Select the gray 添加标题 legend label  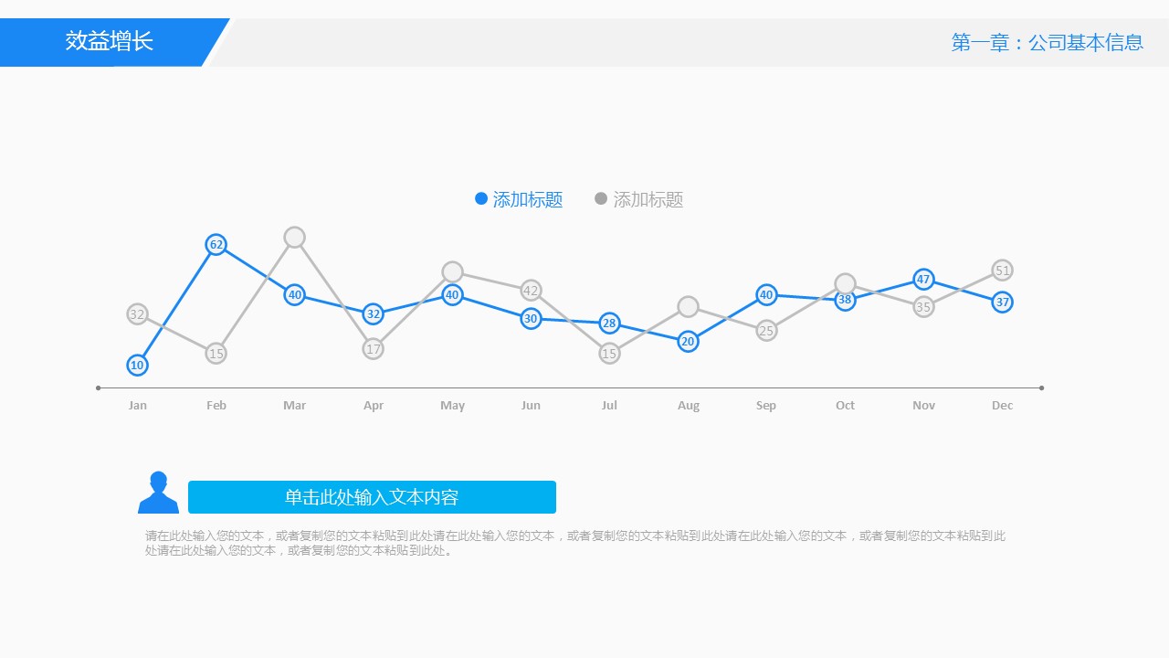point(648,200)
